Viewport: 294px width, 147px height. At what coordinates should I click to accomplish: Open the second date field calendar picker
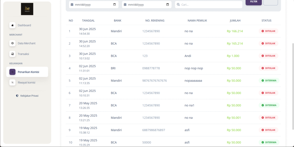168,5
